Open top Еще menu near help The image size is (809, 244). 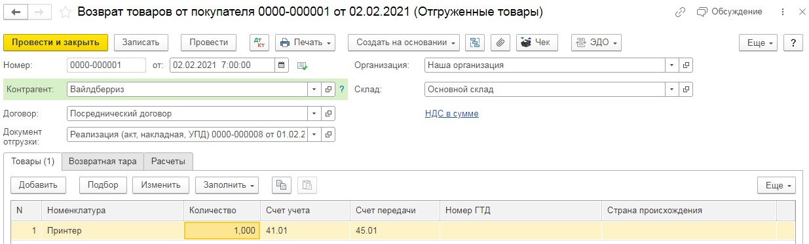tap(759, 43)
